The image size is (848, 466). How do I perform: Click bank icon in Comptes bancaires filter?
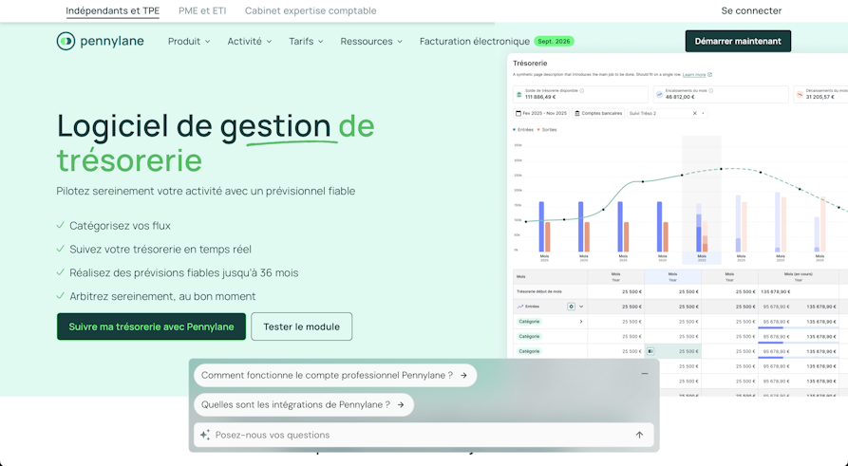[x=577, y=114]
